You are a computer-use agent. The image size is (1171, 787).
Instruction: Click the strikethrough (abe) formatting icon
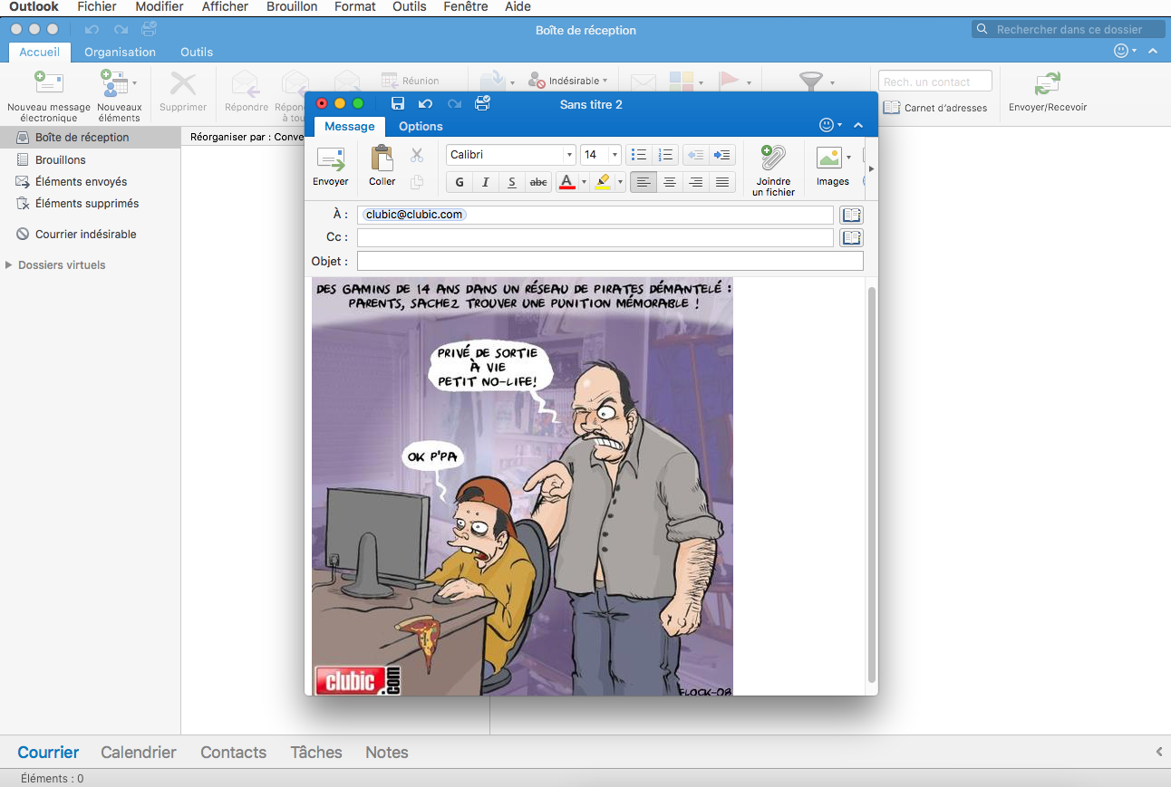(x=537, y=182)
